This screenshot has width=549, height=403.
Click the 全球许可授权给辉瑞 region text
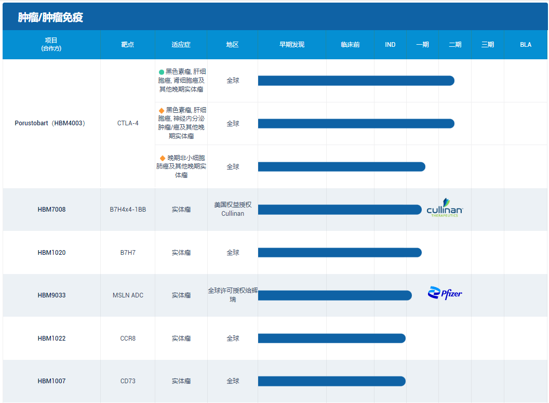233,295
